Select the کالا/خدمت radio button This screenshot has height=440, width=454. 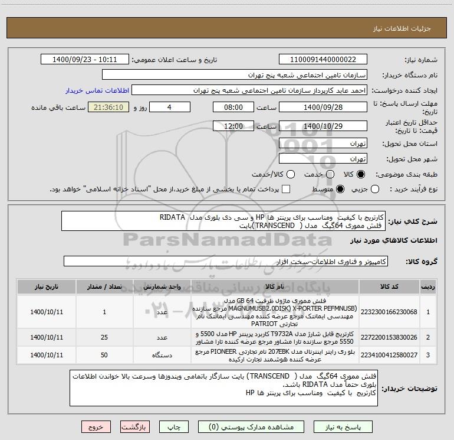tap(291, 174)
